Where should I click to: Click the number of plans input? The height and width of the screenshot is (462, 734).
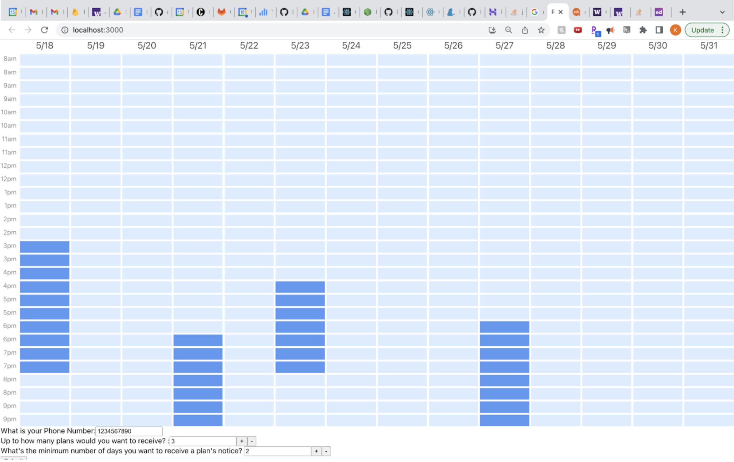pyautogui.click(x=203, y=441)
